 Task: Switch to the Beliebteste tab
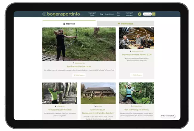(x=125, y=24)
